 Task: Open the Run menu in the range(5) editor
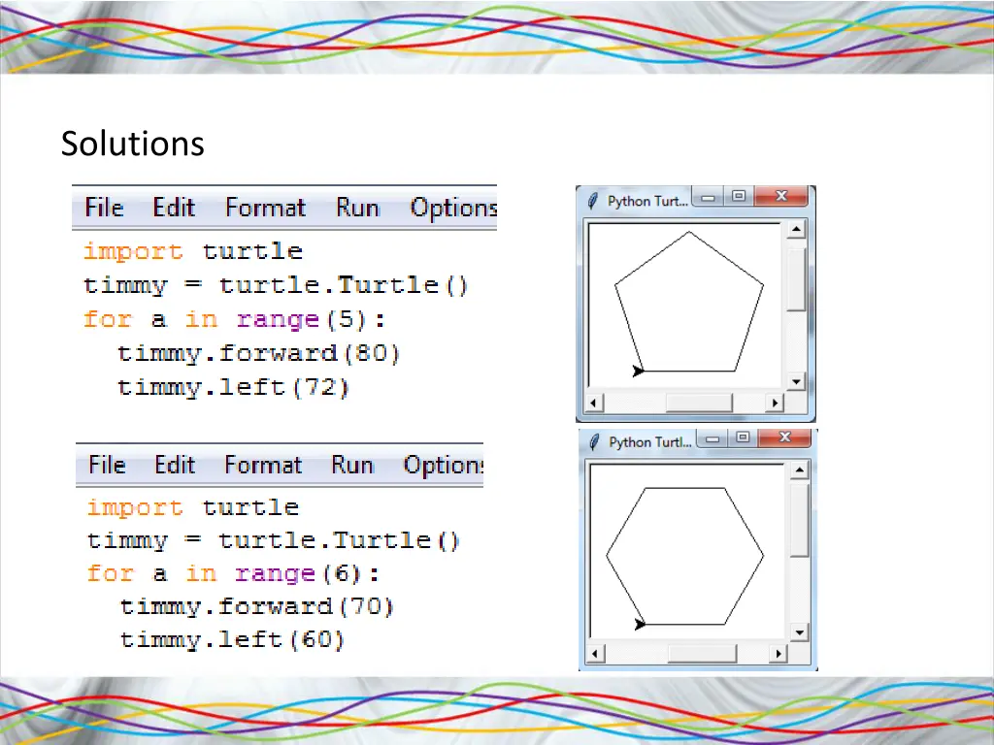(x=357, y=208)
